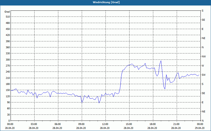The image size is (211, 131).
Task: Click the 180 y-axis value
Action: coord(8,84)
